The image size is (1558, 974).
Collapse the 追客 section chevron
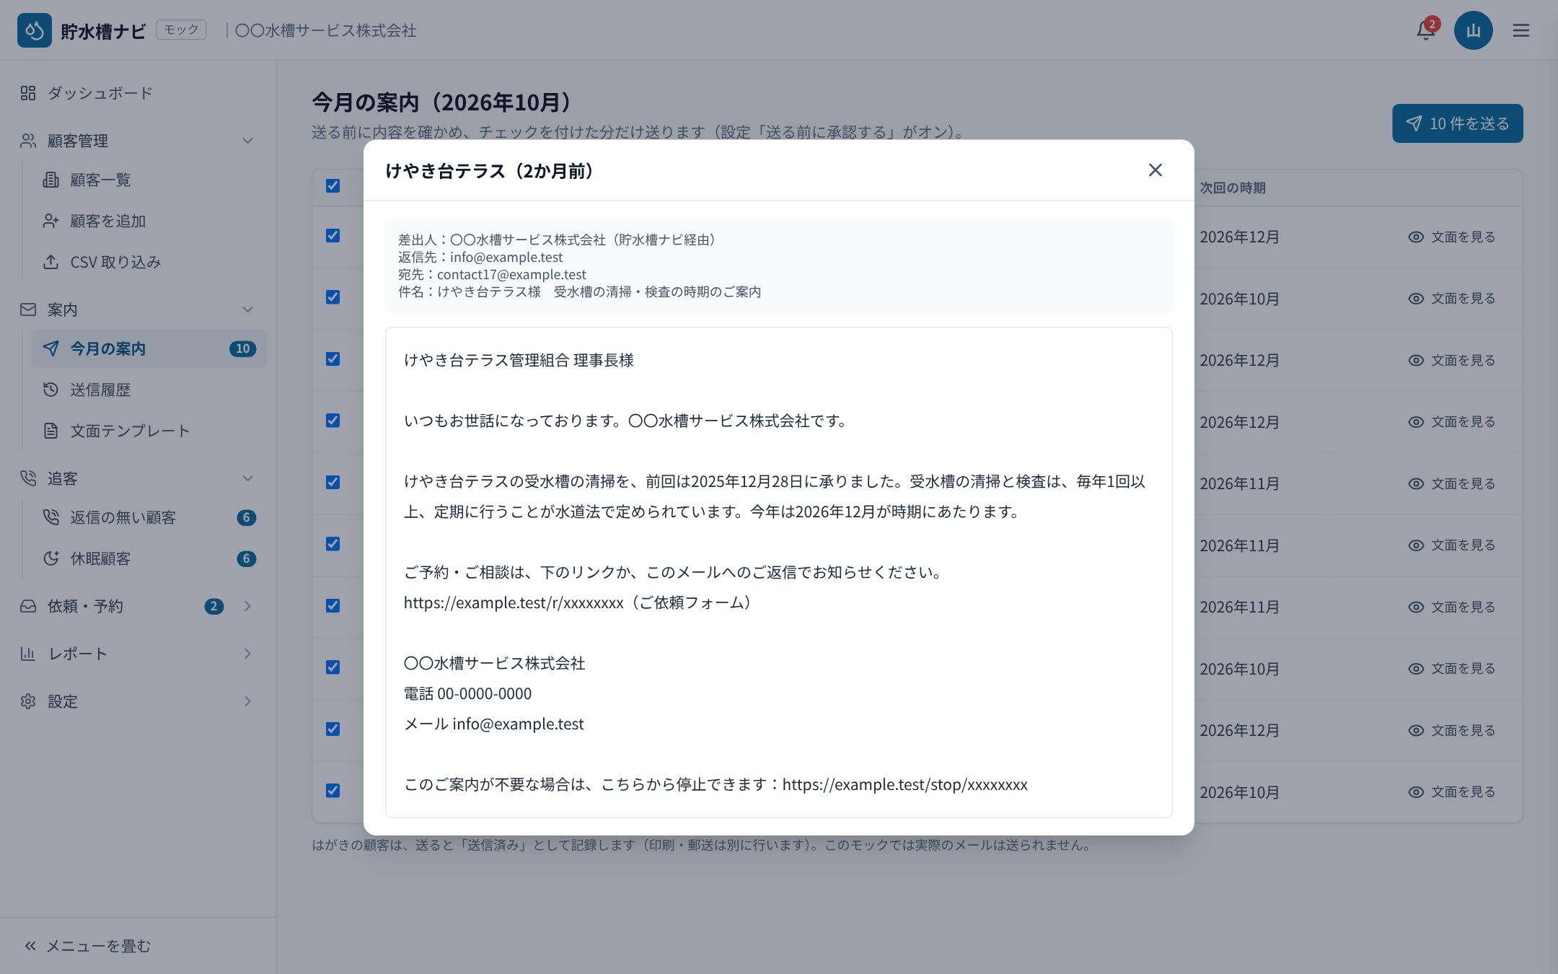[x=247, y=478]
